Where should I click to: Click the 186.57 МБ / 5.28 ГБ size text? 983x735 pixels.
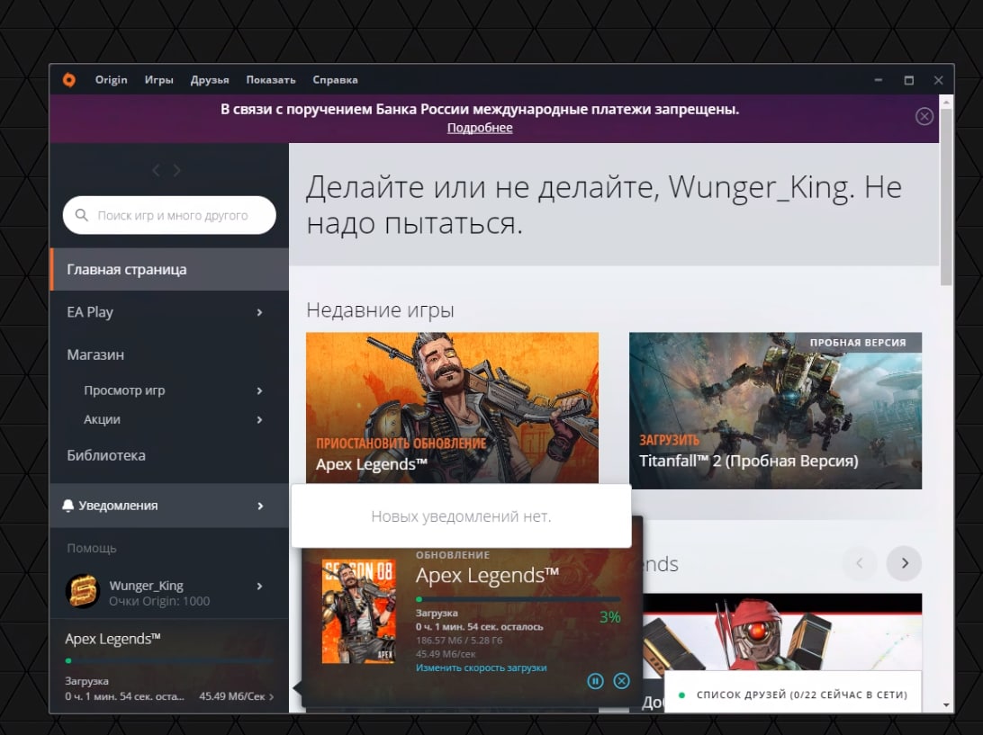point(459,641)
